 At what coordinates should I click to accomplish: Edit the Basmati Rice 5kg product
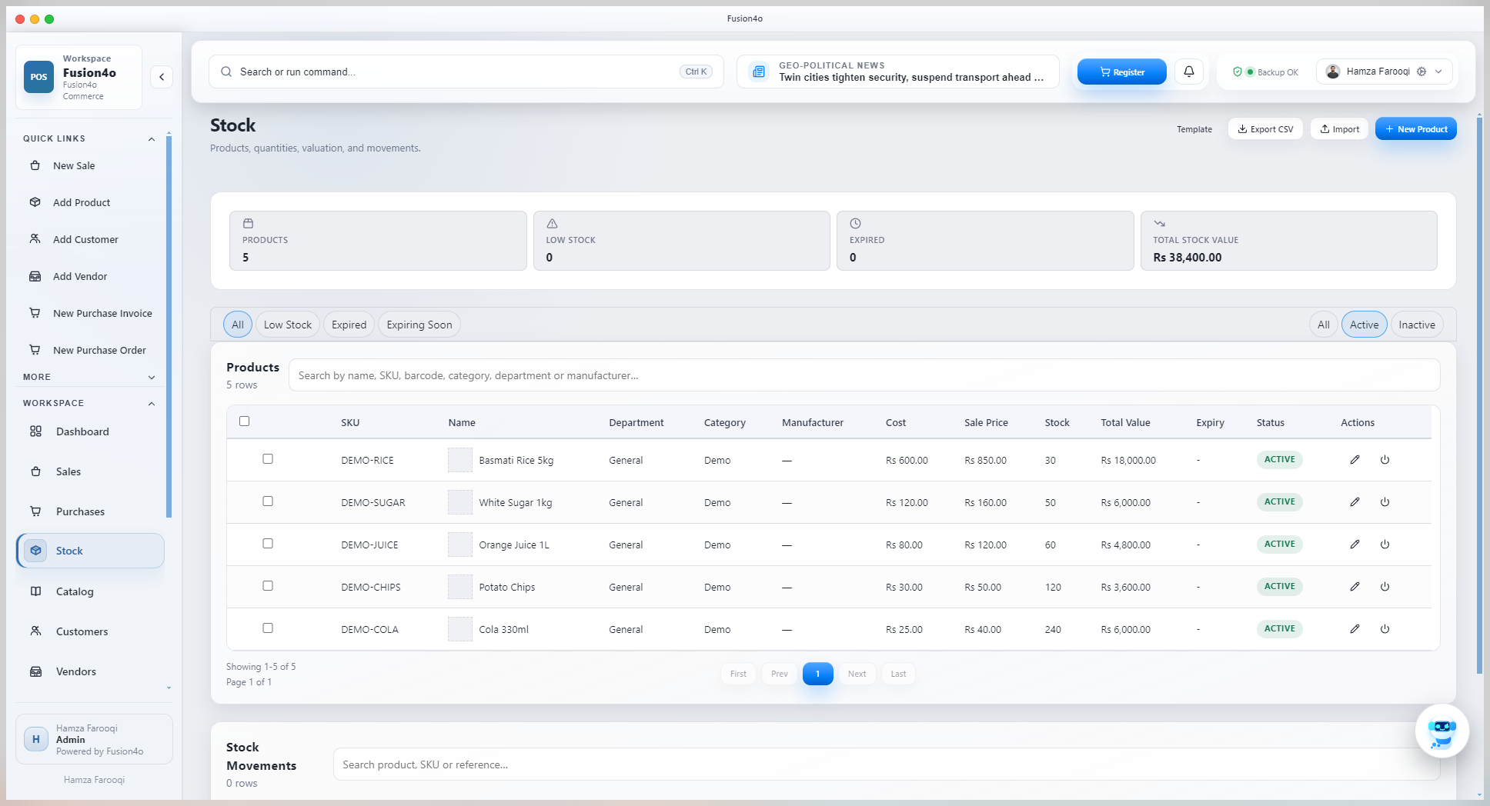click(1355, 459)
